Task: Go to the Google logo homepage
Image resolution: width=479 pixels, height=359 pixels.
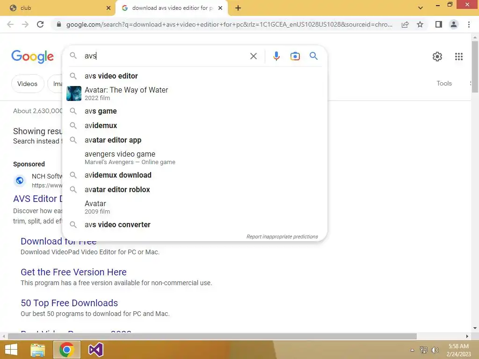Action: (32, 57)
